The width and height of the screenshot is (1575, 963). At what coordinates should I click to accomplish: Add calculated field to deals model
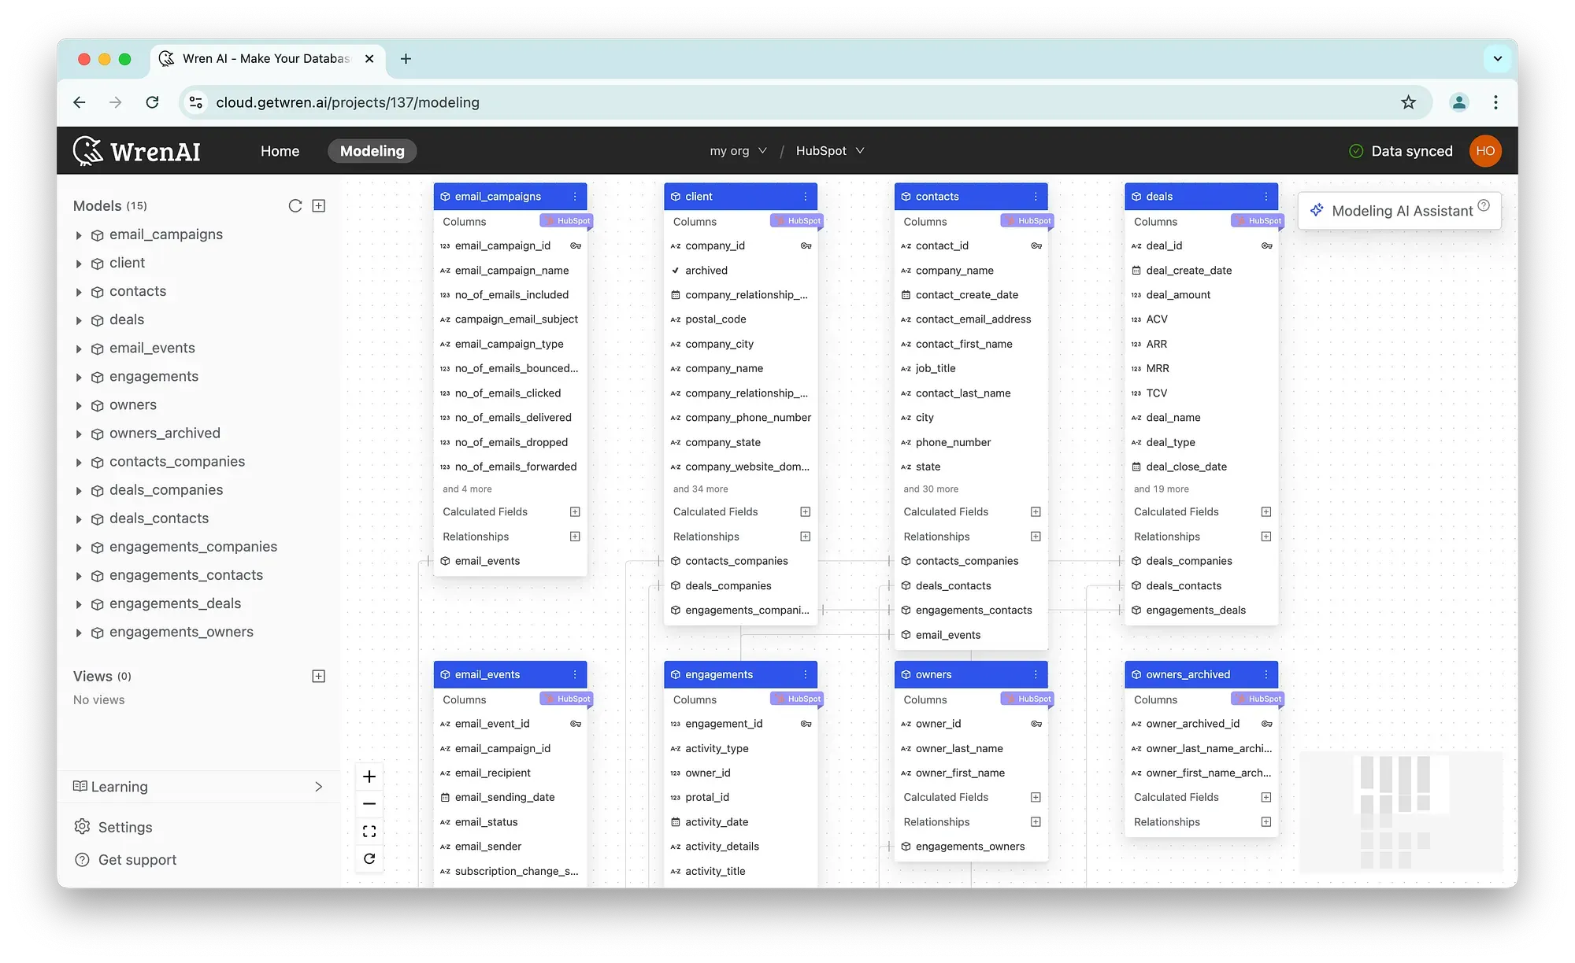pos(1266,511)
